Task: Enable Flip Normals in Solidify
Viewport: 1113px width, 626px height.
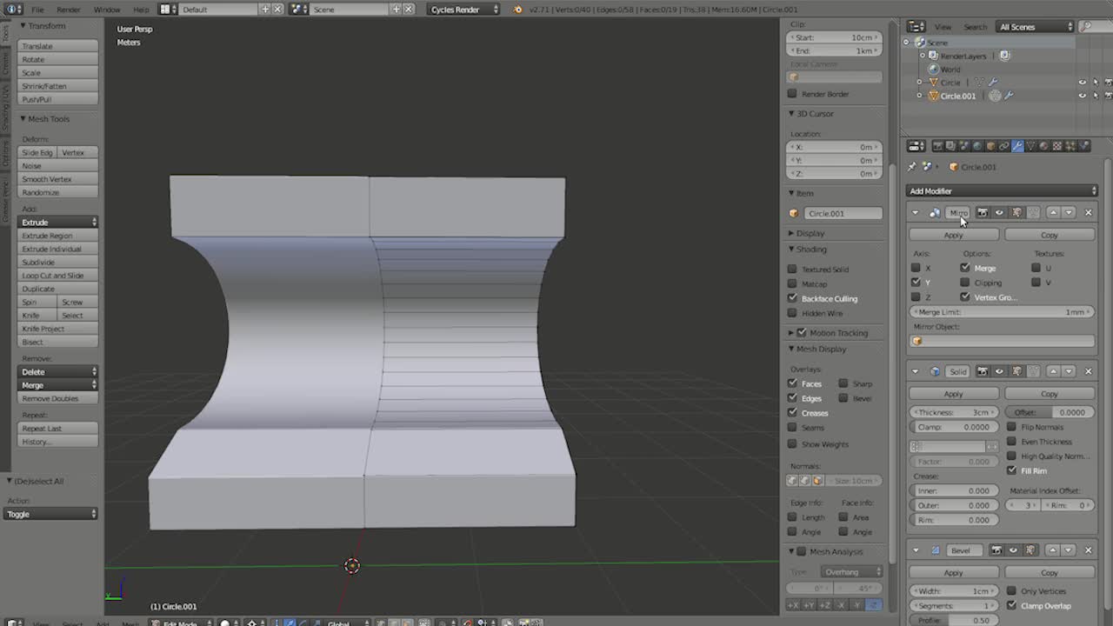Action: click(1011, 427)
